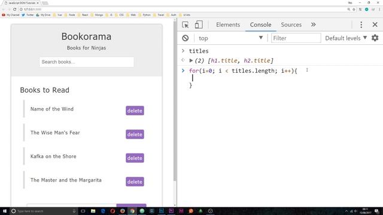Open Task View from the taskbar

83,211
